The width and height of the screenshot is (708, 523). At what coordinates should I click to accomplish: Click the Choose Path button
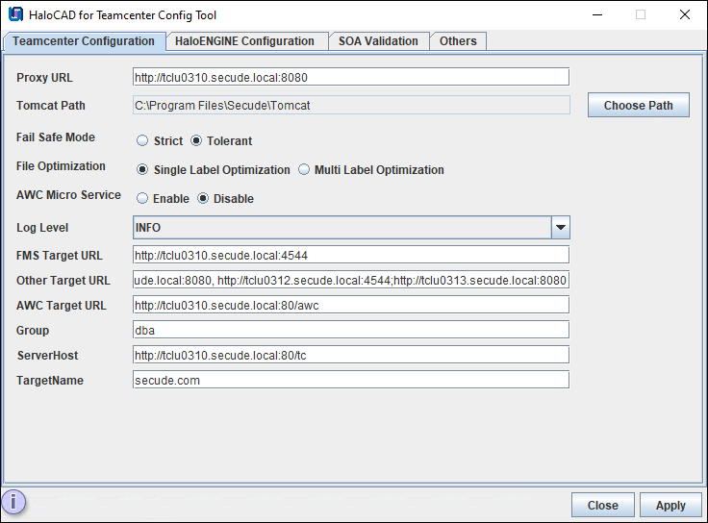[x=638, y=106]
